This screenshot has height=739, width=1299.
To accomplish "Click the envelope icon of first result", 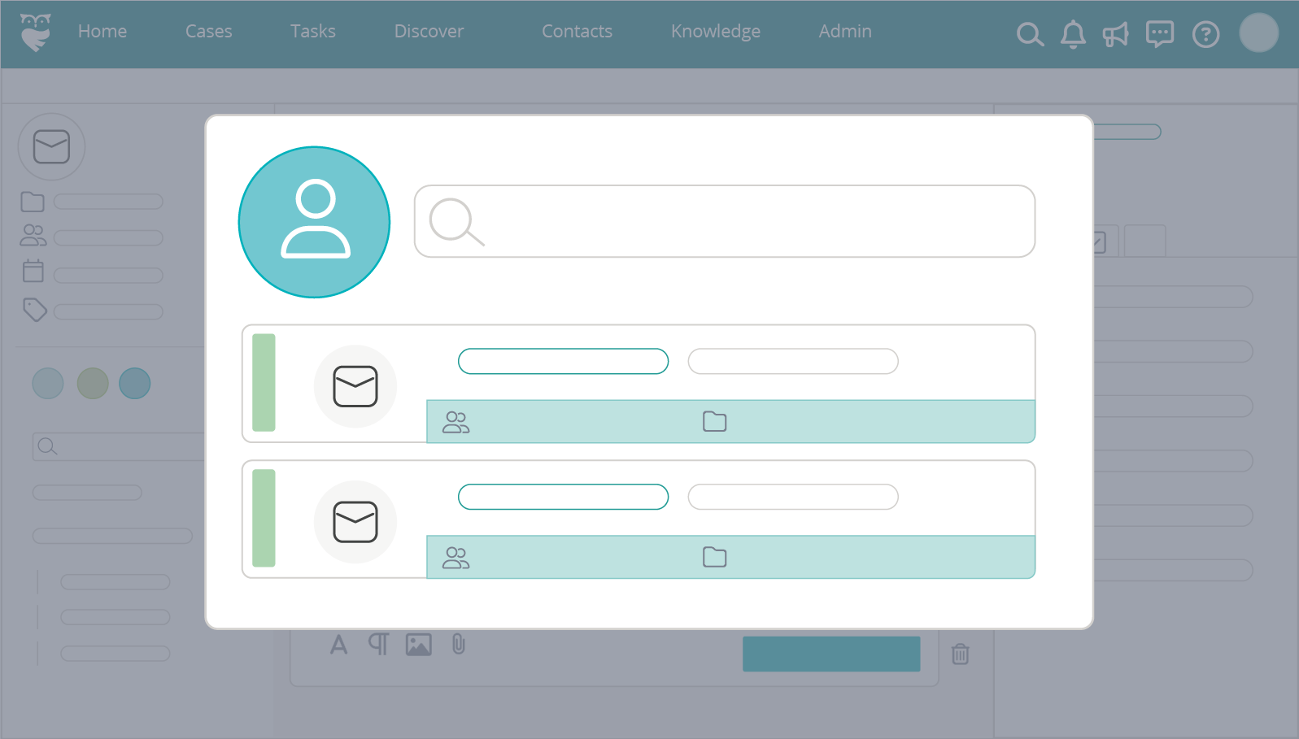I will coord(355,385).
